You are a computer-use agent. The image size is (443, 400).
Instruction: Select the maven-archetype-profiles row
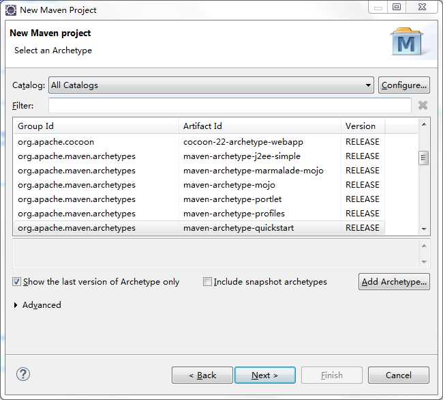click(x=199, y=213)
